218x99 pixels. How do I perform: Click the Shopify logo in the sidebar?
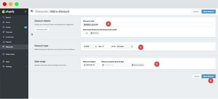tap(8, 12)
